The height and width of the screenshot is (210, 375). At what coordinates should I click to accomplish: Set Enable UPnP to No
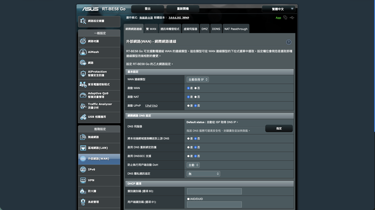coord(195,105)
